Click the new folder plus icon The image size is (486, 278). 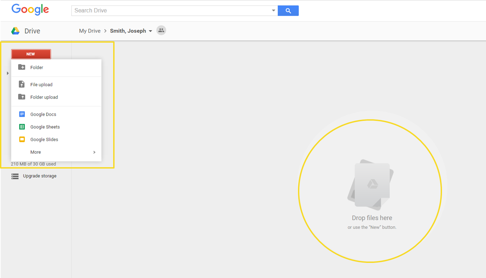tap(22, 67)
